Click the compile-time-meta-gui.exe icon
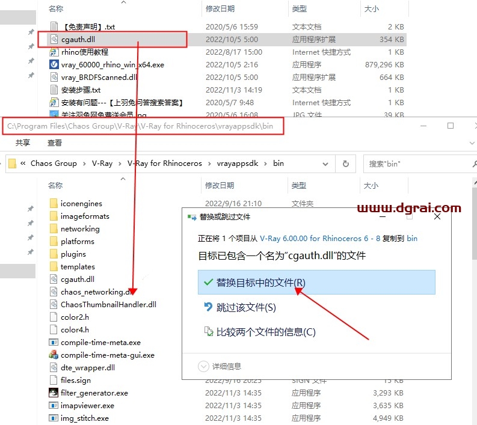This screenshot has height=425, width=477. (x=54, y=355)
